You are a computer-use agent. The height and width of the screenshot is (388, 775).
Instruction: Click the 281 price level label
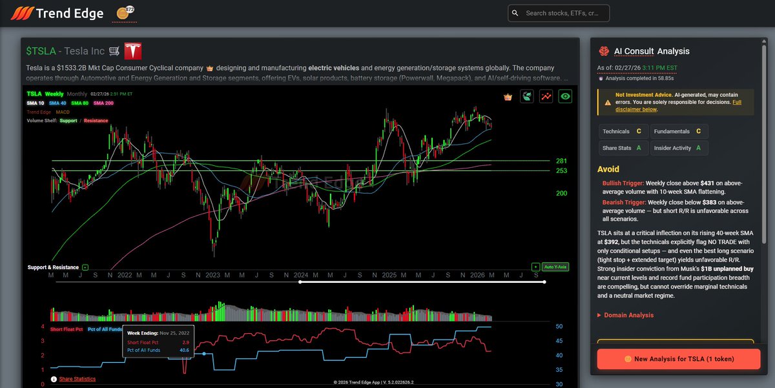click(561, 161)
